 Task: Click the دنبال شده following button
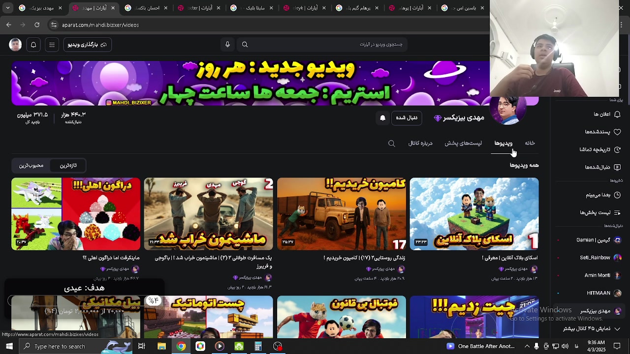(x=407, y=118)
